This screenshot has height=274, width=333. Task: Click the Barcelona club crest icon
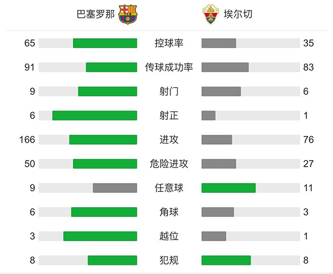128,14
